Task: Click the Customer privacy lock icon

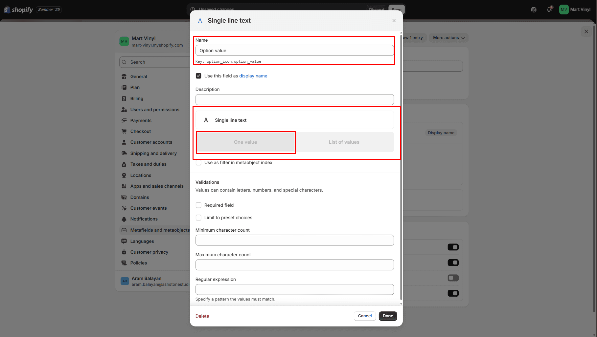Action: [x=124, y=252]
